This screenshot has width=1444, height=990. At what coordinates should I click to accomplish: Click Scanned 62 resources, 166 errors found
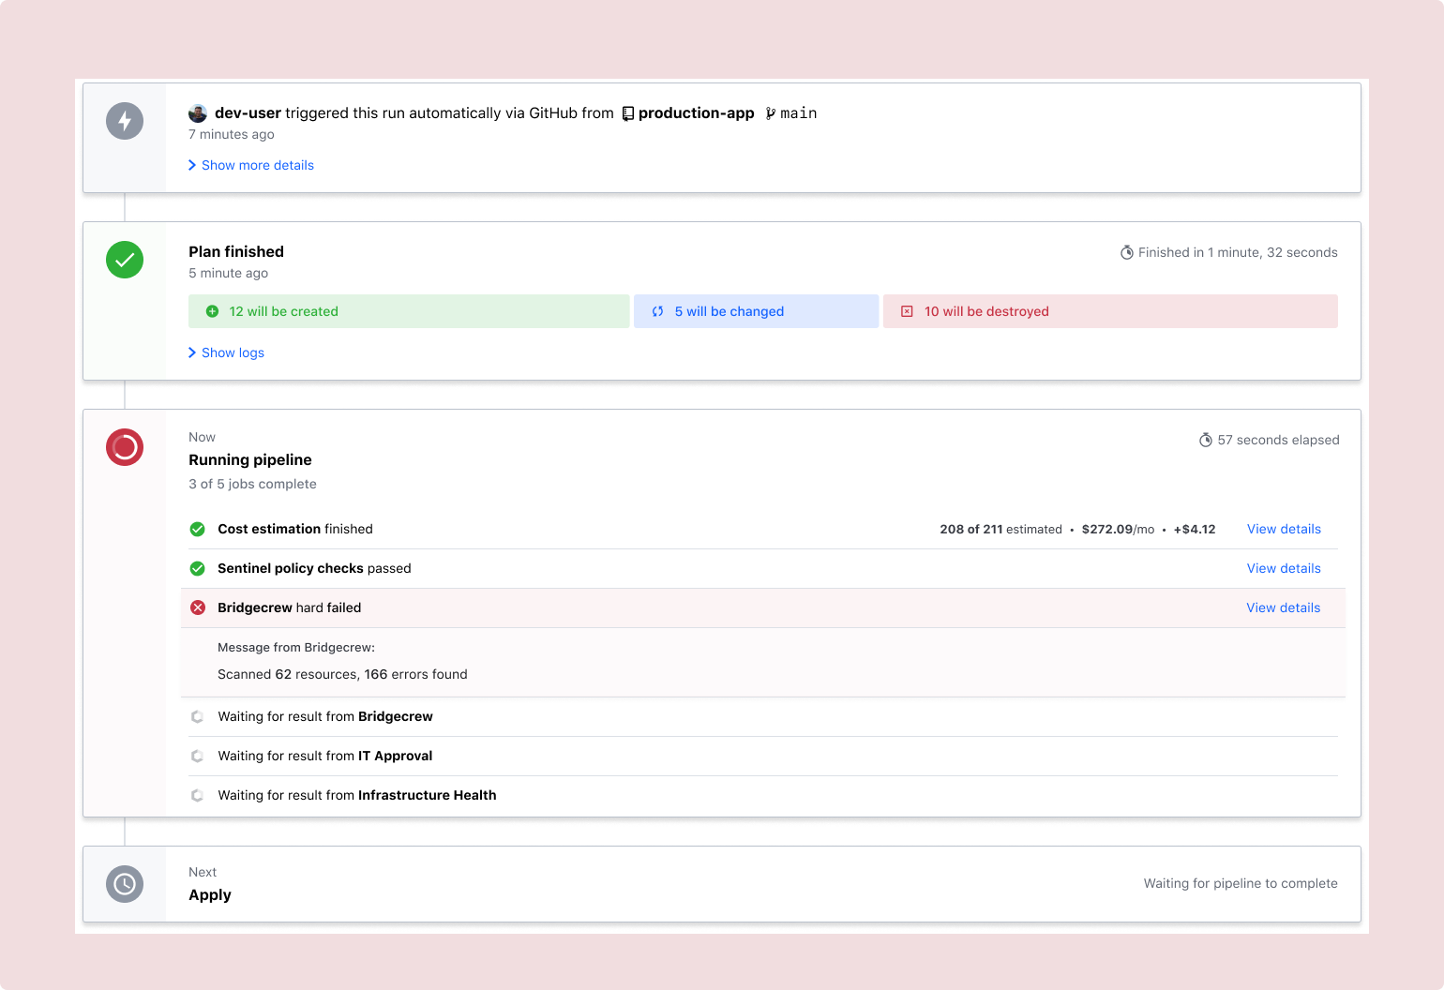[342, 674]
